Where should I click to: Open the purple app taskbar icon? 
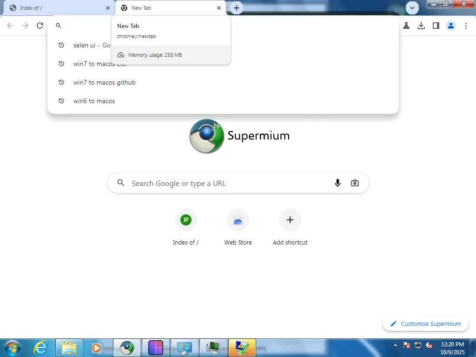[x=156, y=348]
